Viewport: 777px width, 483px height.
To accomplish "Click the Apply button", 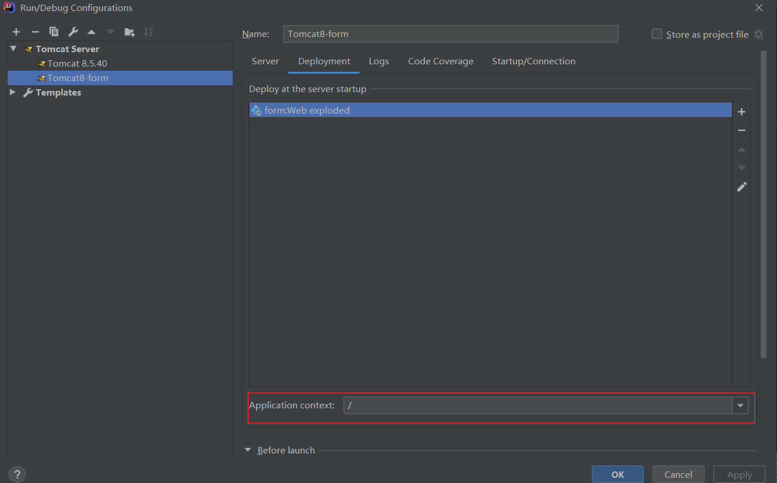I will point(739,474).
